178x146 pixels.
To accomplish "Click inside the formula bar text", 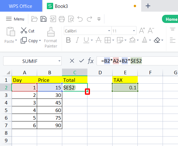I will click(121, 61).
